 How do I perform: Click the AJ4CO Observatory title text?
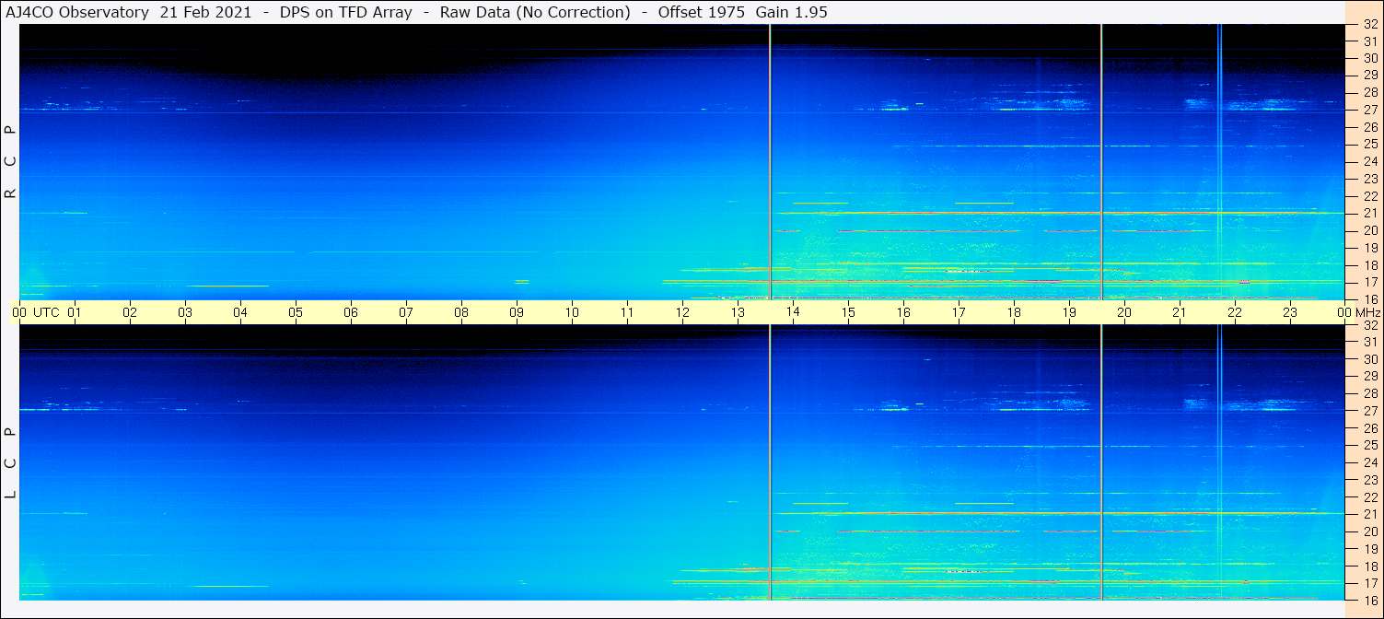pyautogui.click(x=78, y=12)
